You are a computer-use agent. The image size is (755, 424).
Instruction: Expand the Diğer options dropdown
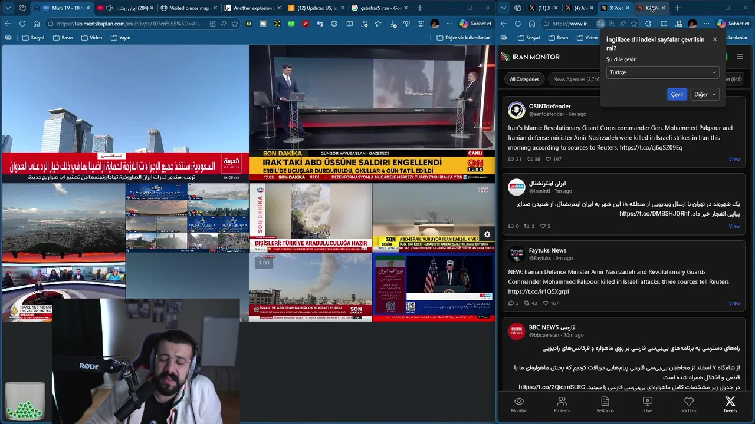point(704,94)
